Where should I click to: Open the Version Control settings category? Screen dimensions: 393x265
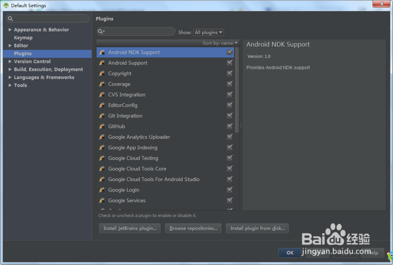(x=32, y=61)
